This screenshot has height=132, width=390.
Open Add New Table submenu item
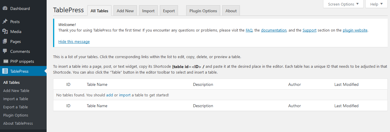16,91
